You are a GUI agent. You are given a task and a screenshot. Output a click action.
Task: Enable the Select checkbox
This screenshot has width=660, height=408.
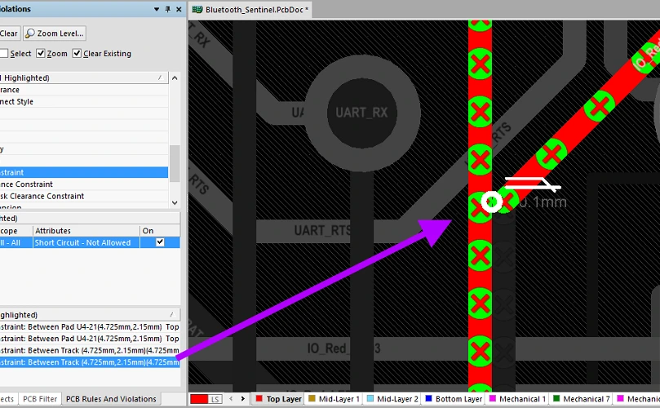pos(4,54)
